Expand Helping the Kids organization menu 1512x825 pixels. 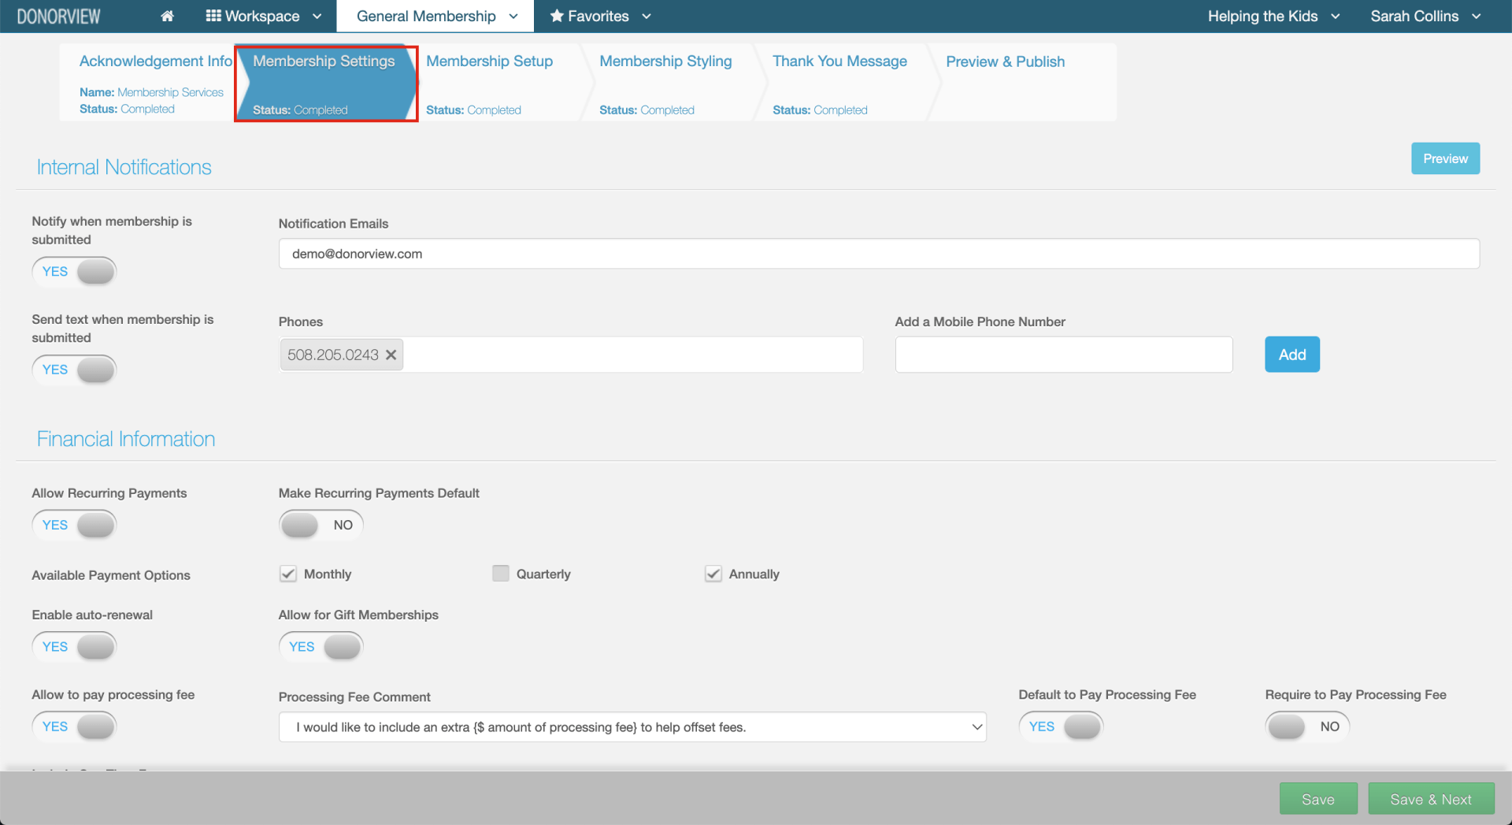1273,16
